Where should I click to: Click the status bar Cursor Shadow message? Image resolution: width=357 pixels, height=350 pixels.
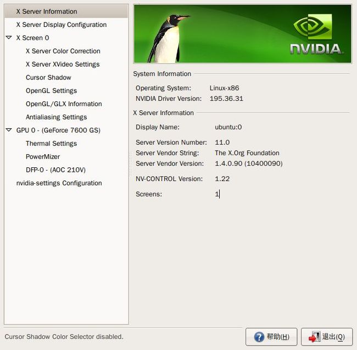(64, 337)
